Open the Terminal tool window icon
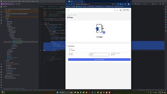 1,85
